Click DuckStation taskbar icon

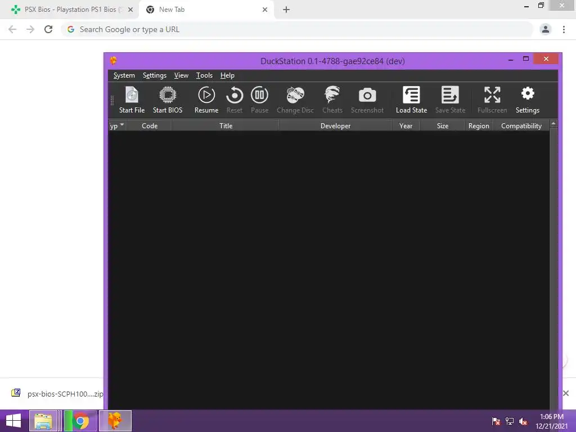[x=115, y=421]
